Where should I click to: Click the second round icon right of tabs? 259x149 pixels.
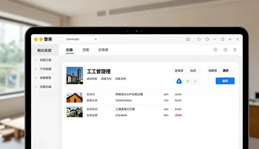[x=225, y=50]
